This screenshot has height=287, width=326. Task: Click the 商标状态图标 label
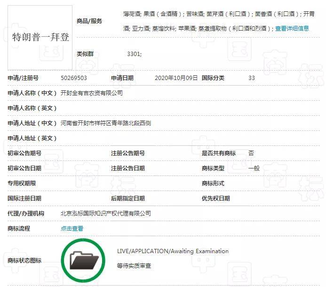tap(24, 260)
